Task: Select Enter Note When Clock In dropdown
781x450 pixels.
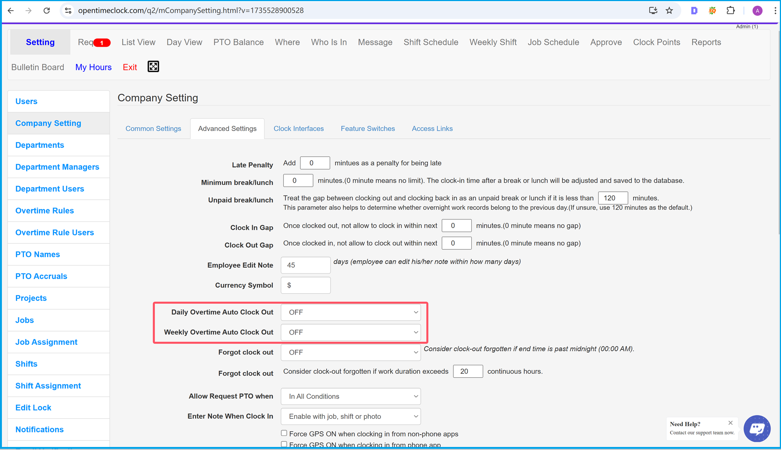Action: tap(351, 416)
